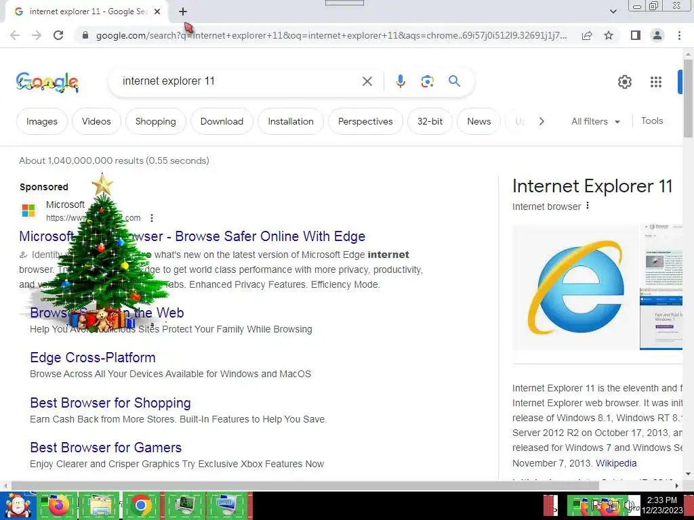Open Best Browser for Shopping link
Viewport: 694px width, 520px height.
point(110,403)
